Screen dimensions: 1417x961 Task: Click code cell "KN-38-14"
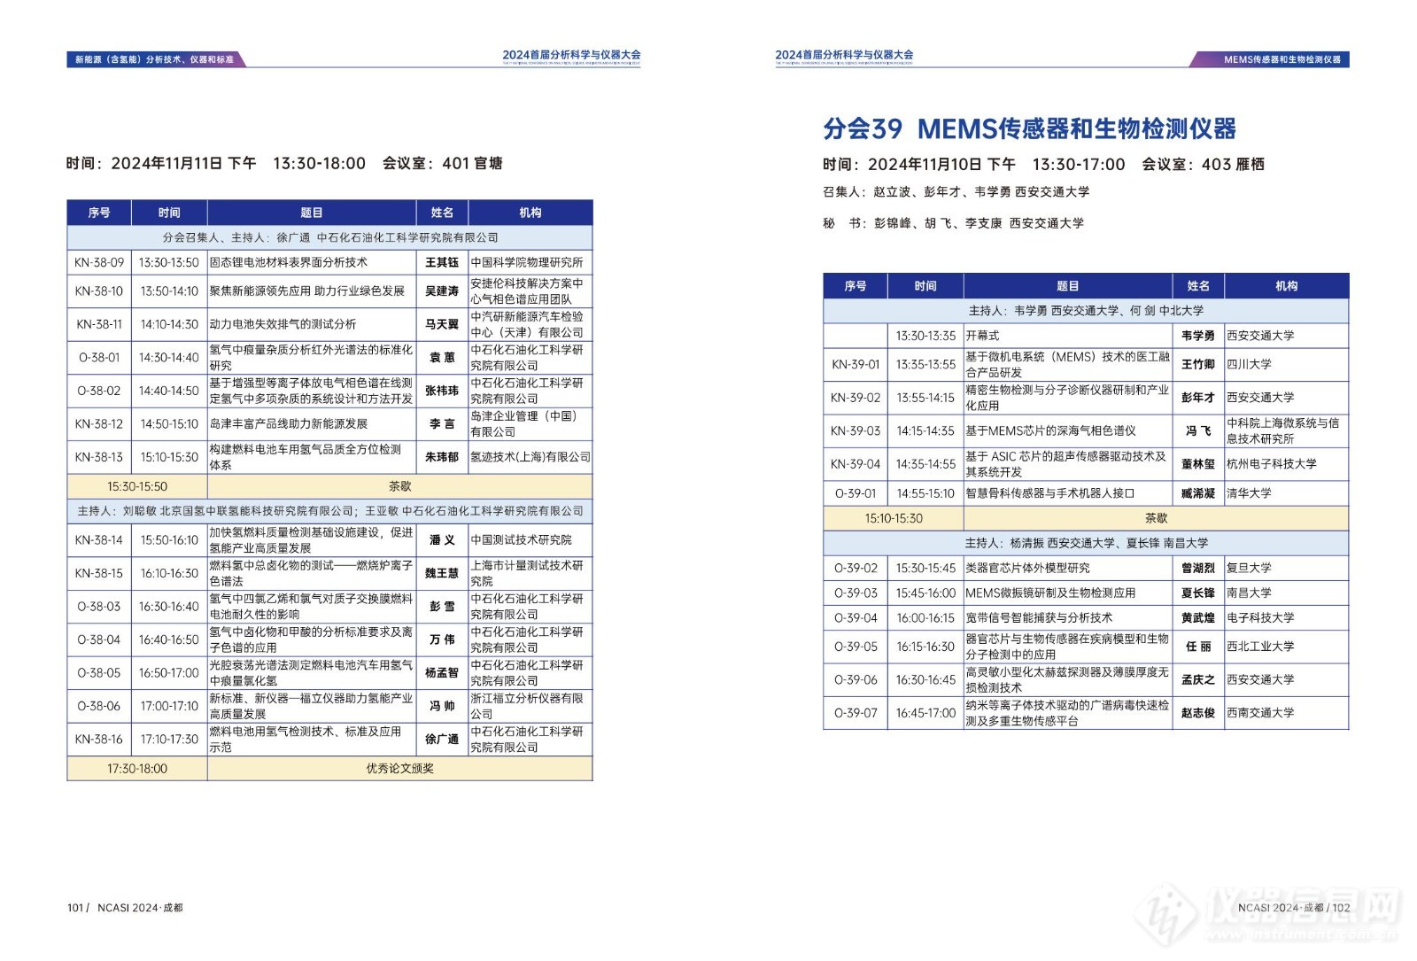tap(99, 539)
